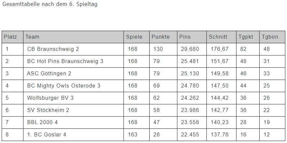Select the SV Stöckheim 2 row

click(48, 110)
